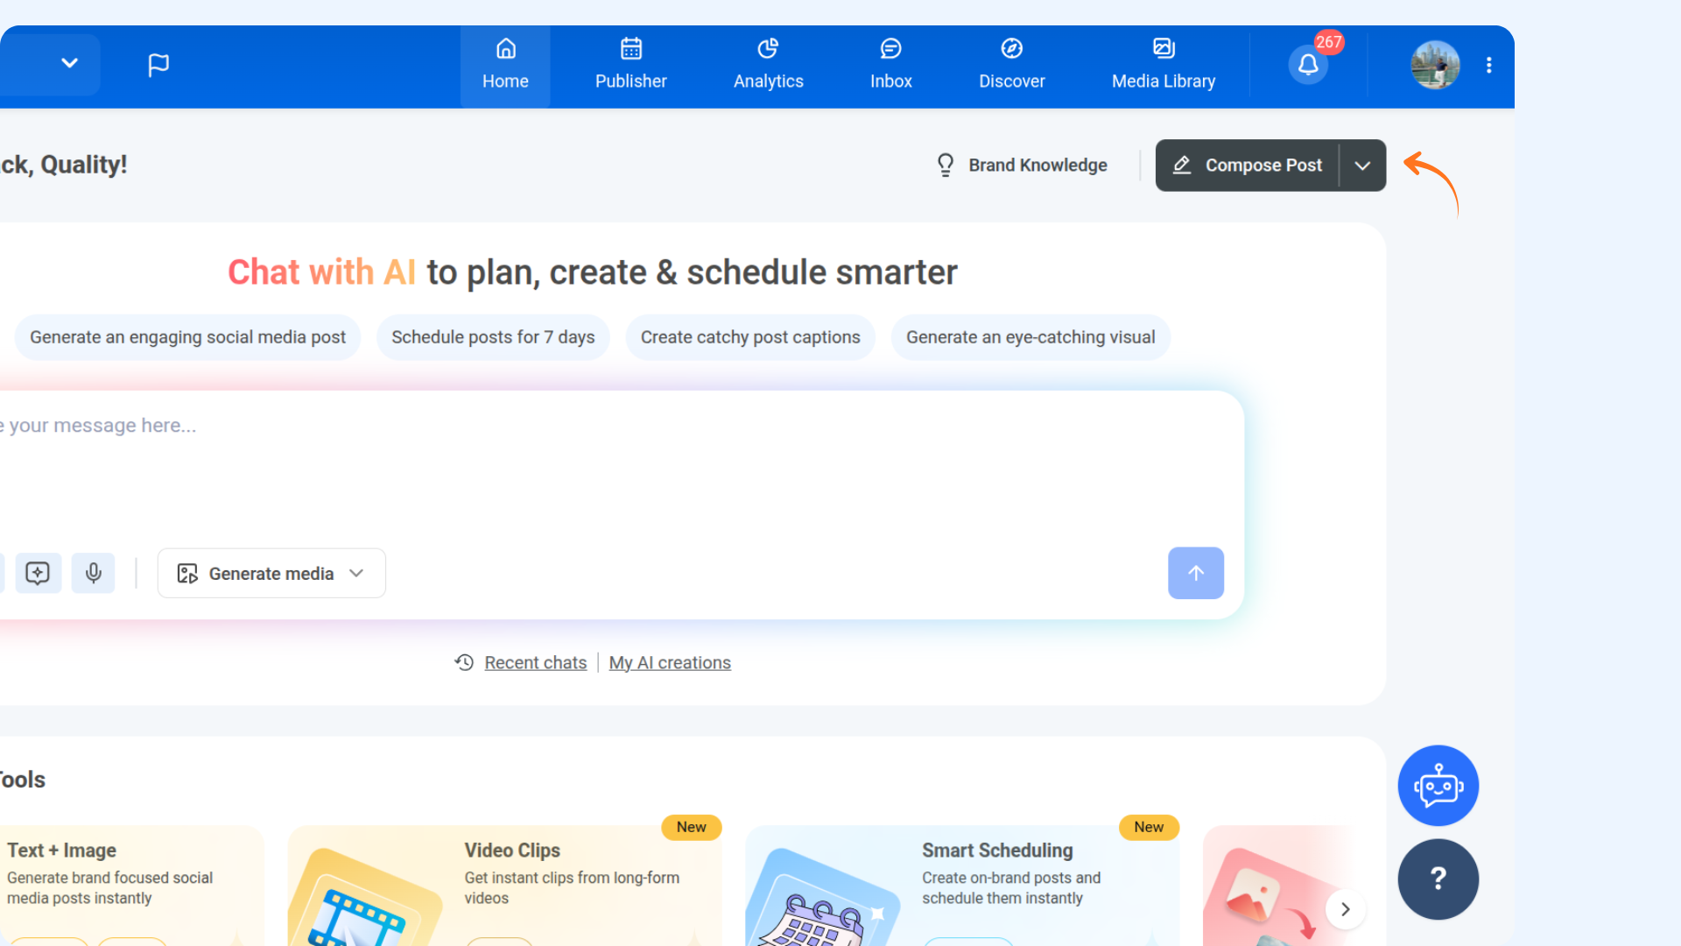
Task: Open notifications bell with 267 badge
Action: click(x=1308, y=65)
